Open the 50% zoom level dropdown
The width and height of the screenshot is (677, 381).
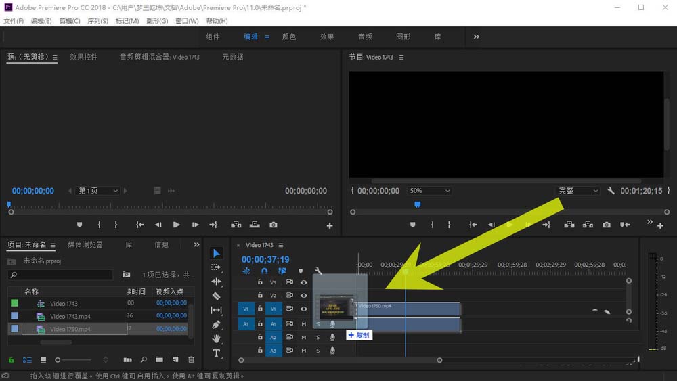click(x=429, y=191)
